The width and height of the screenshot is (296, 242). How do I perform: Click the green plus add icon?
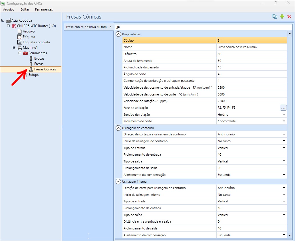282,17
